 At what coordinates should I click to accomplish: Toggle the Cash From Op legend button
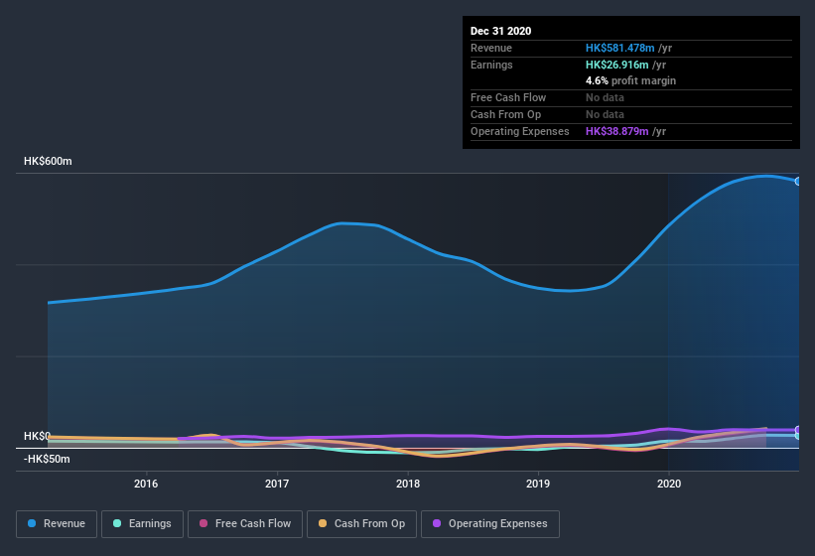pos(361,524)
